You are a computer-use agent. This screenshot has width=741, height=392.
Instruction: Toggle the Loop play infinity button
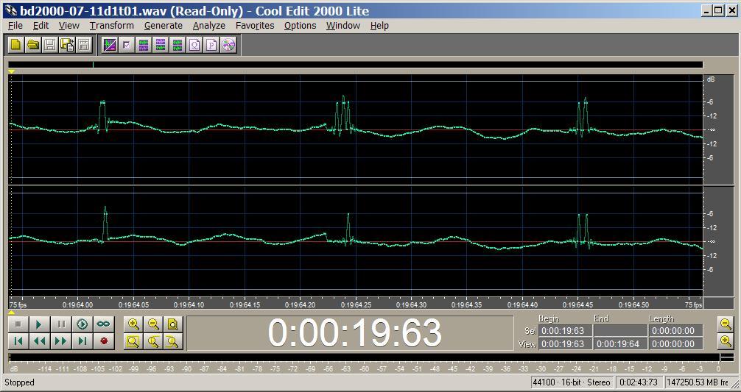103,324
